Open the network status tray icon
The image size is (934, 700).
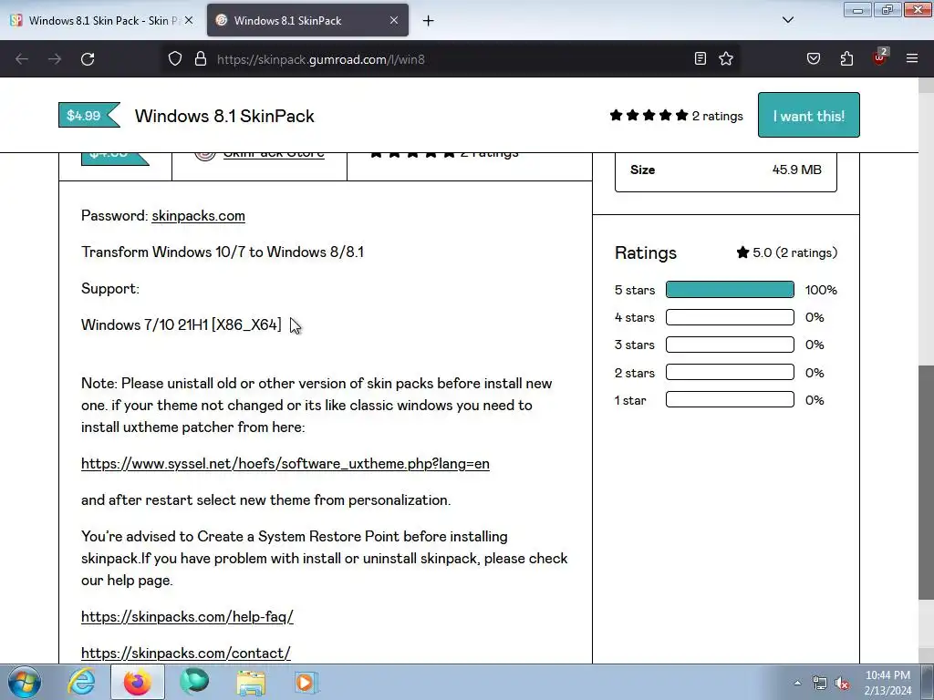pyautogui.click(x=820, y=683)
